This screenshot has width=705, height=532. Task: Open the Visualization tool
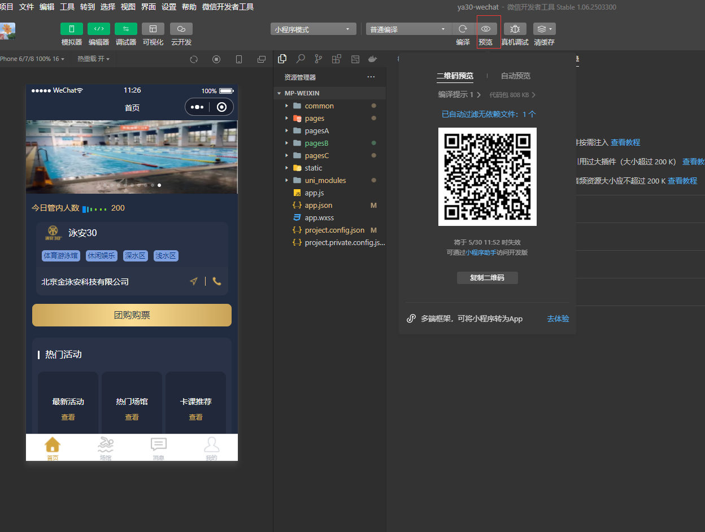coord(153,29)
